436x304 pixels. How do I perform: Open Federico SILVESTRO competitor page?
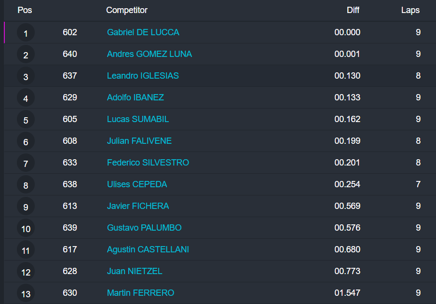point(148,163)
